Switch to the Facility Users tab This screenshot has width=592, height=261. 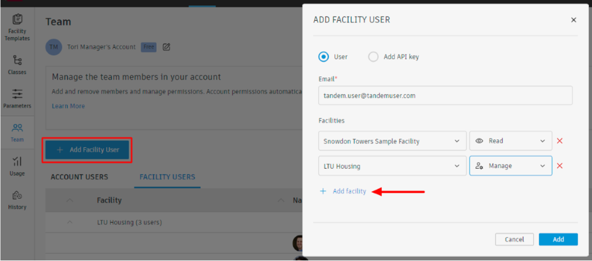coord(167,177)
